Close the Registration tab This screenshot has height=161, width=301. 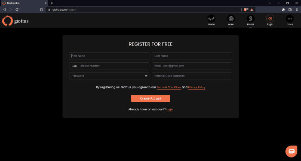[46, 3]
